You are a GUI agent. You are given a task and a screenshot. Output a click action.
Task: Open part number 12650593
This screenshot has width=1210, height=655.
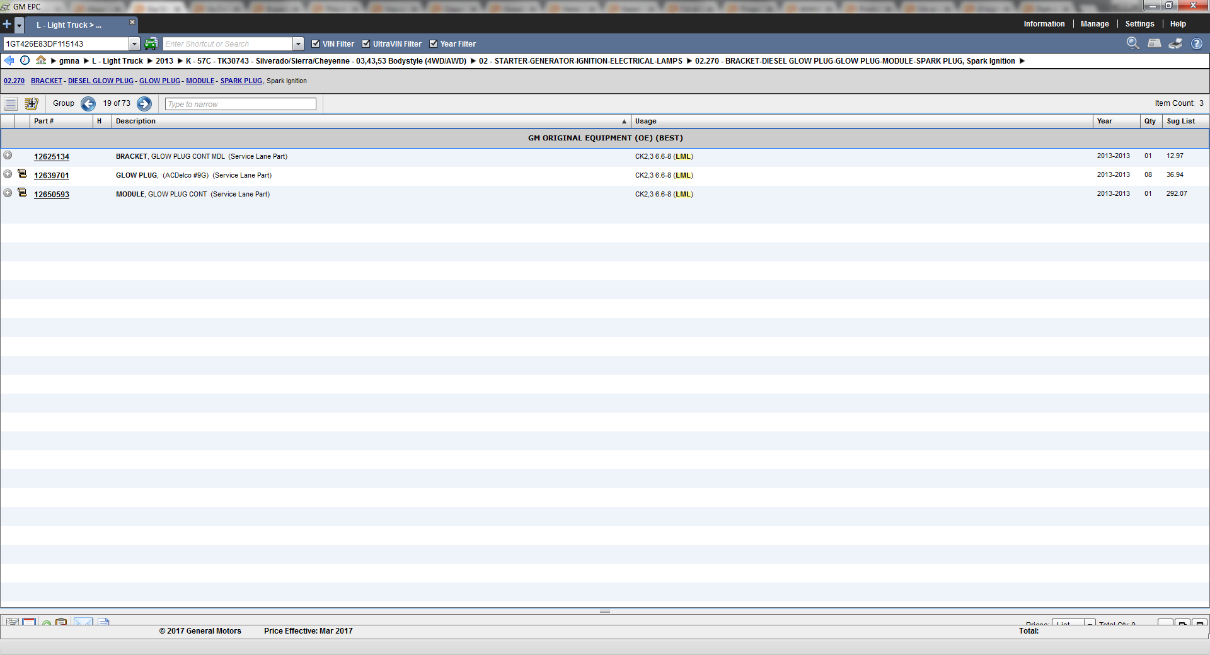pyautogui.click(x=52, y=195)
